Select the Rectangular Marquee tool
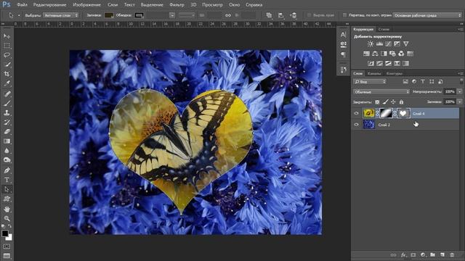The width and height of the screenshot is (465, 261). pyautogui.click(x=7, y=46)
